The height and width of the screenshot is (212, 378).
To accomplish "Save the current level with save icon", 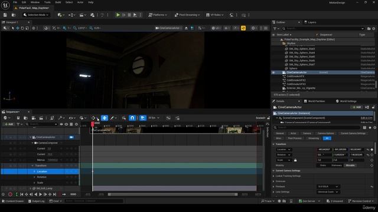I will pos(5,15).
